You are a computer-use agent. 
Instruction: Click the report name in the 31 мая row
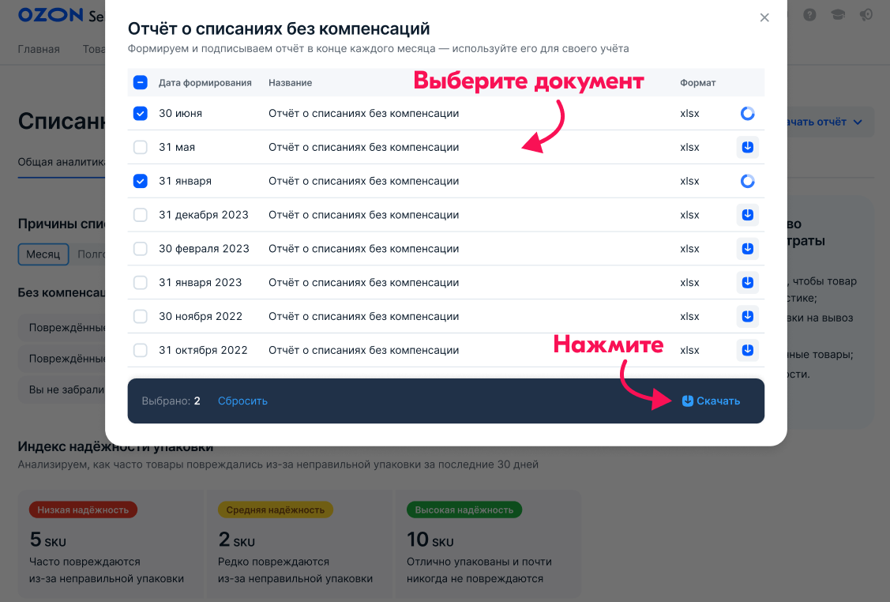[x=364, y=147]
